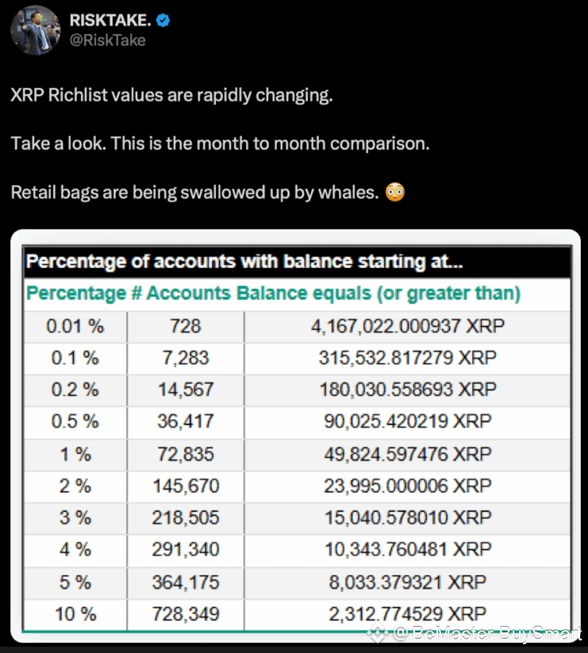
Task: Click the 10,343.760481 XRP balance
Action: click(408, 550)
